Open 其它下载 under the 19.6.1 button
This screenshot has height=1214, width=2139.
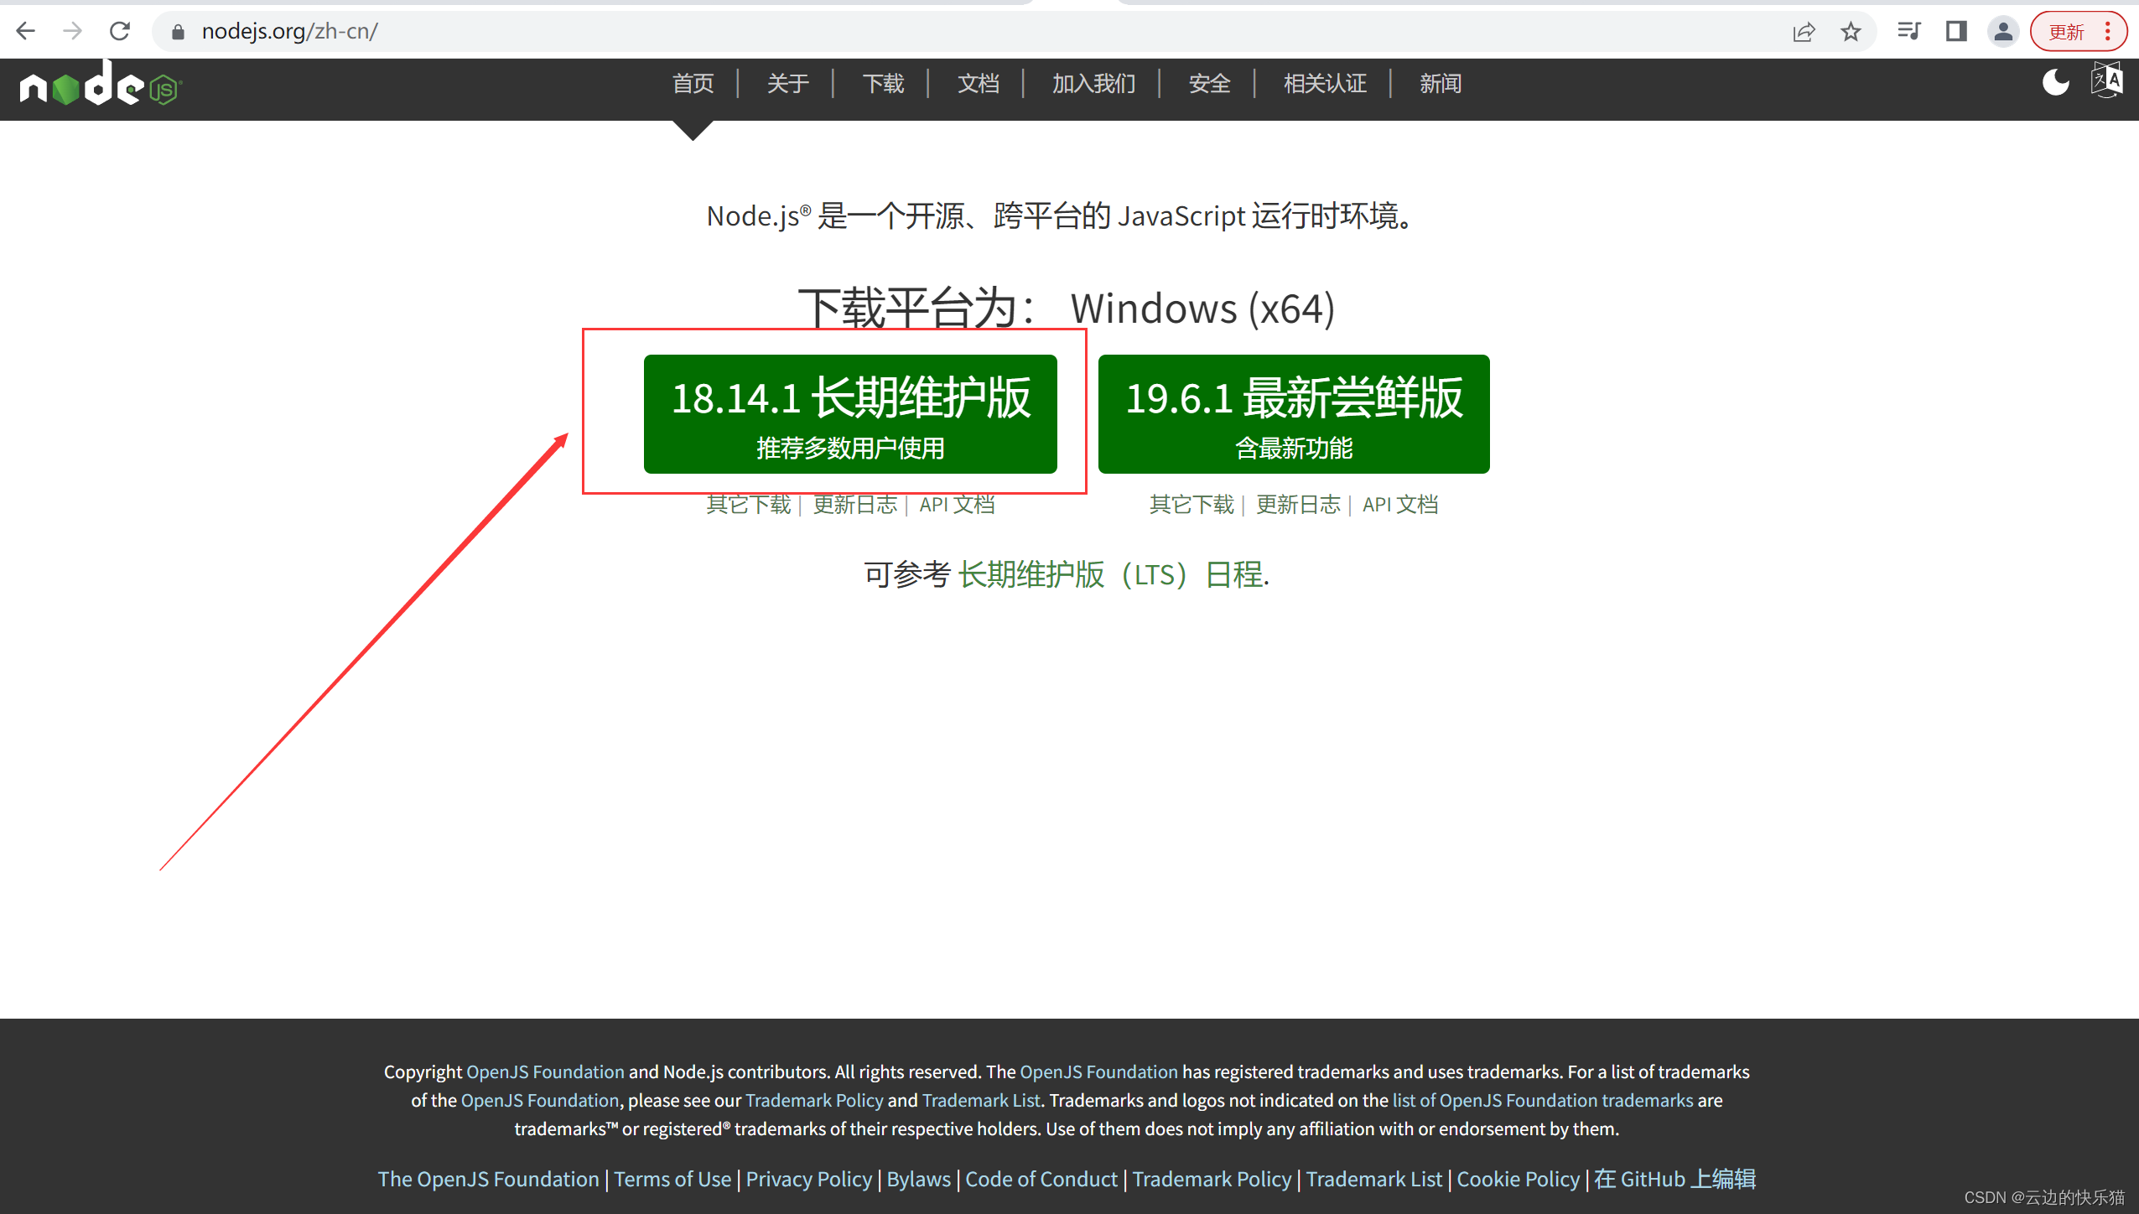coord(1192,505)
